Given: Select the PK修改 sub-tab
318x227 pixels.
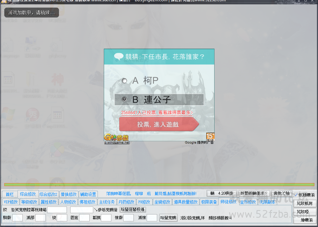Looking at the screenshot, I should pos(144,202).
